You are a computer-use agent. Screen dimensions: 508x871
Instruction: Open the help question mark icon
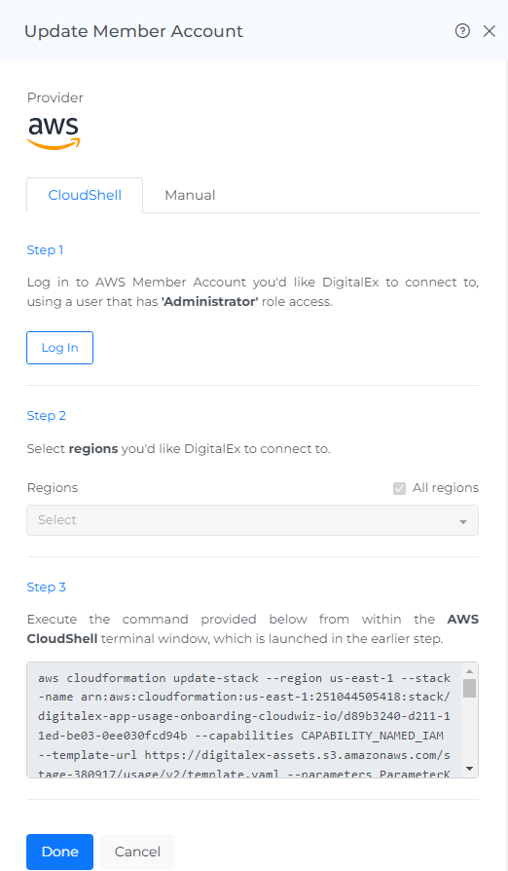click(x=462, y=31)
